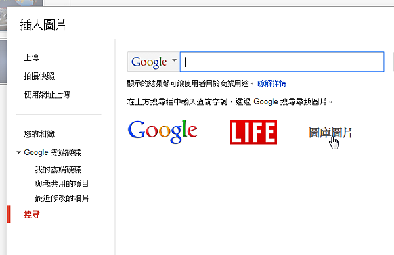
Task: Open 我的雲端硬碟 folder
Action: tap(58, 170)
